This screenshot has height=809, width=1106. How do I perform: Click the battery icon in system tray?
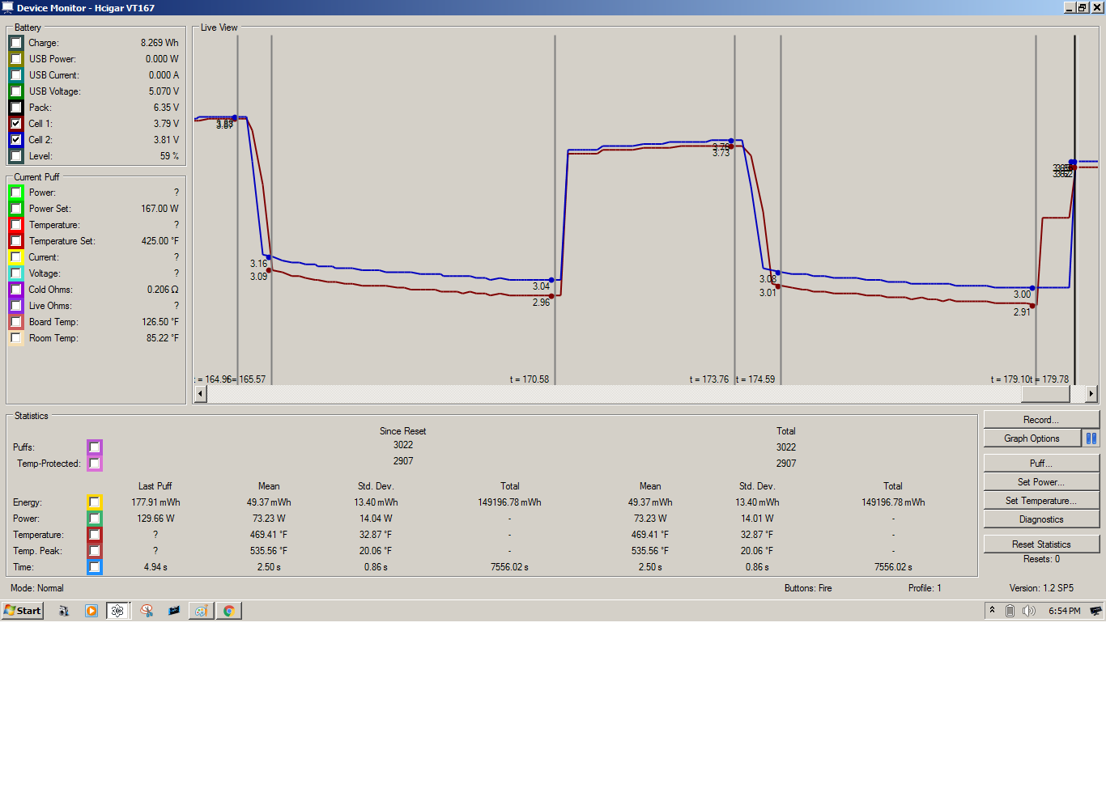[x=1010, y=611]
